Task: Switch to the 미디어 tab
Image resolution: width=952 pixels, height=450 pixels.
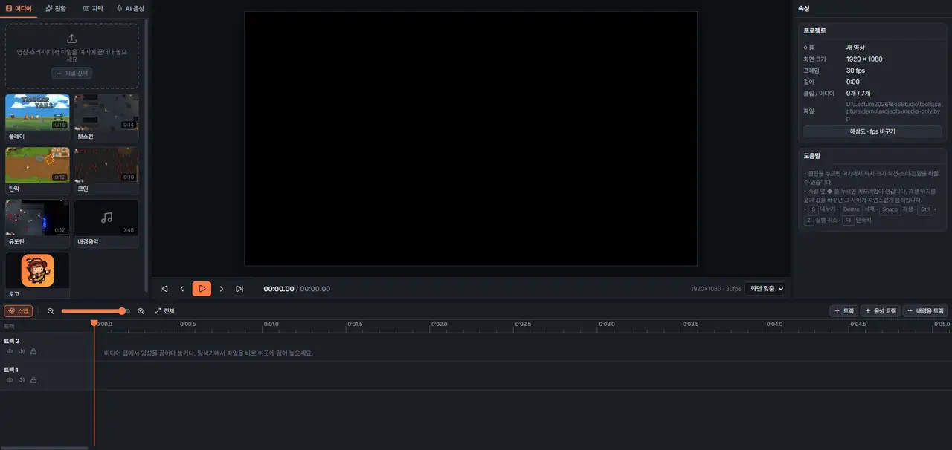Action: (x=18, y=8)
